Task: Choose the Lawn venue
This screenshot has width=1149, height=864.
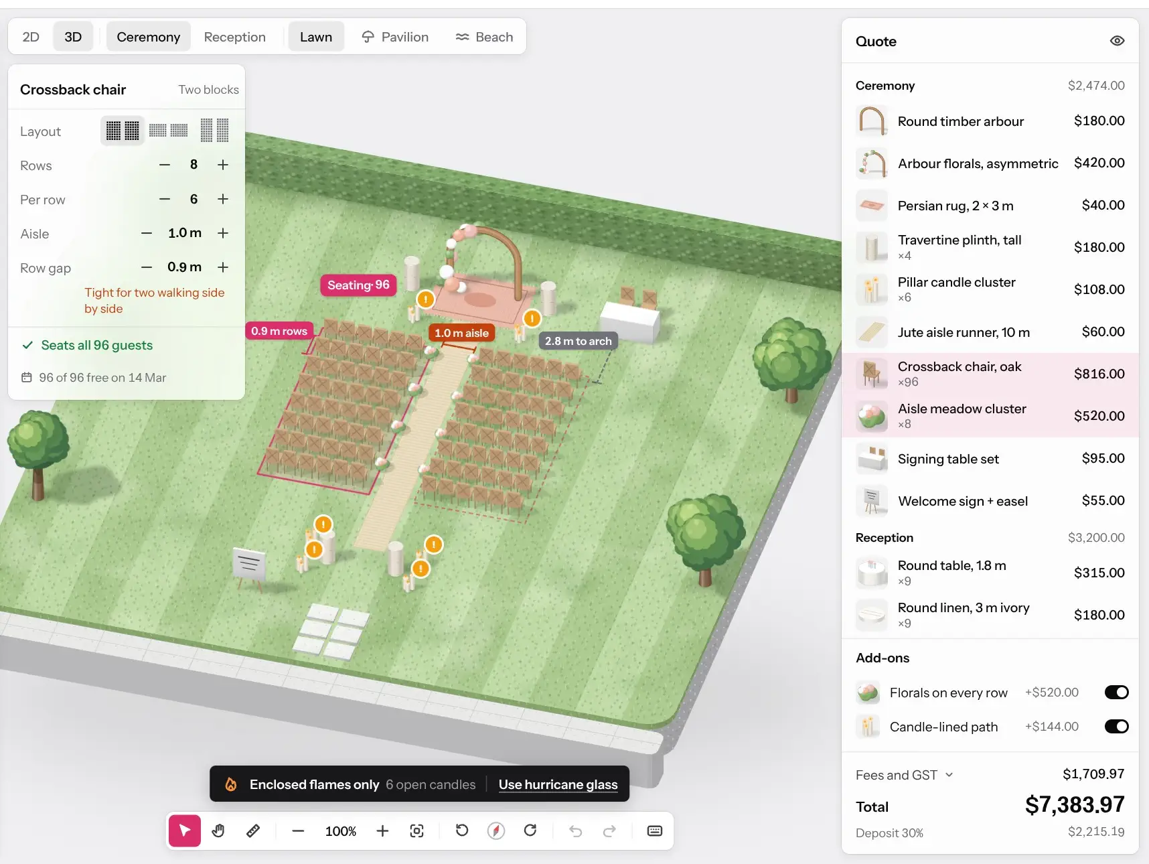Action: (x=316, y=37)
